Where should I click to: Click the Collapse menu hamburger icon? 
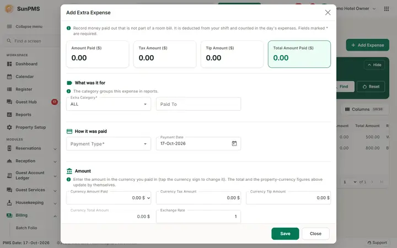tap(9, 26)
